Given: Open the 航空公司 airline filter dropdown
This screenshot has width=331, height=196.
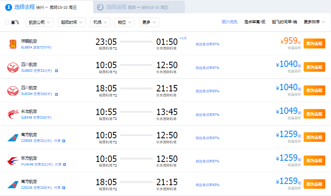Looking at the screenshot, I should (39, 22).
